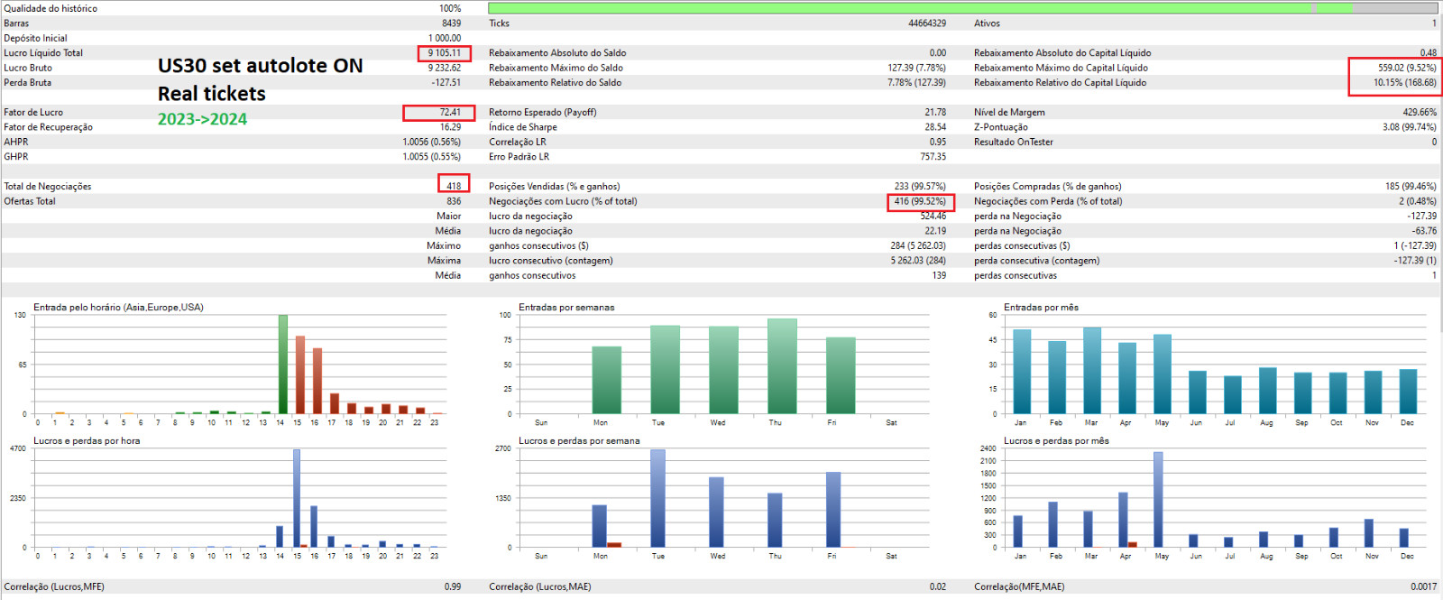Viewport: 1443px width, 600px height.
Task: Click 'Correlação (Lucros,MFE)' value 0.99
Action: click(453, 586)
